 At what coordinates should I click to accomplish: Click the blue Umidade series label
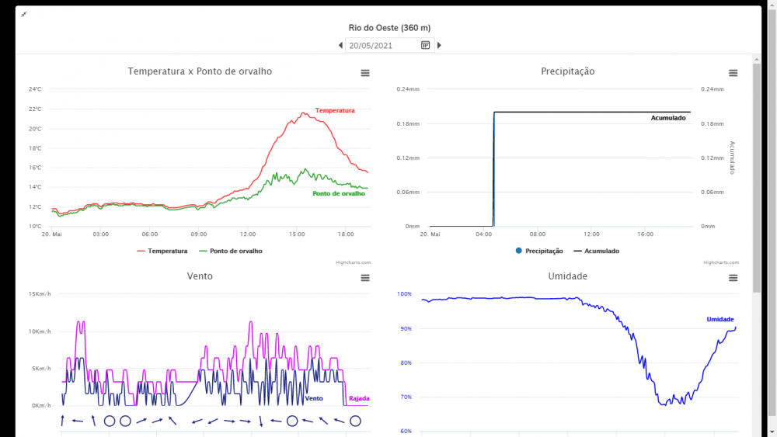pos(720,320)
